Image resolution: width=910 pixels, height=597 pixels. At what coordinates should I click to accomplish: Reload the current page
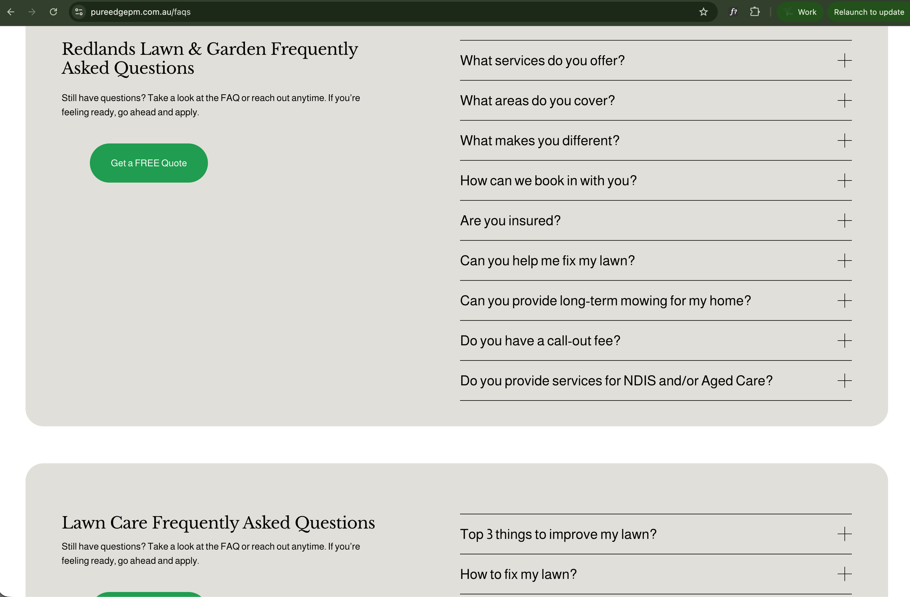point(54,12)
